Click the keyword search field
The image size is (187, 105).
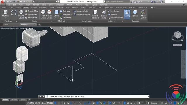[x=118, y=2]
